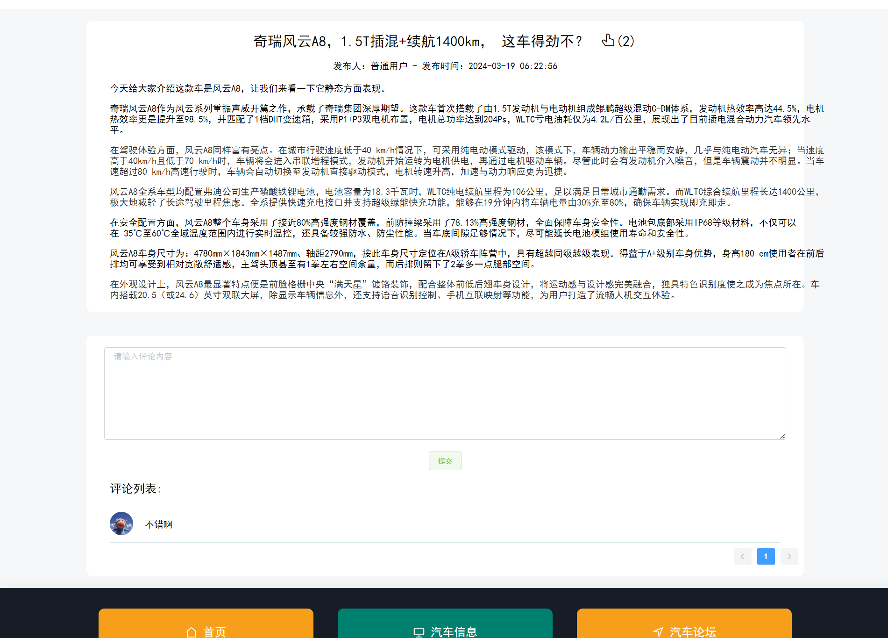Viewport: 888px width, 638px height.
Task: Click inside the comment input box
Action: click(x=444, y=393)
